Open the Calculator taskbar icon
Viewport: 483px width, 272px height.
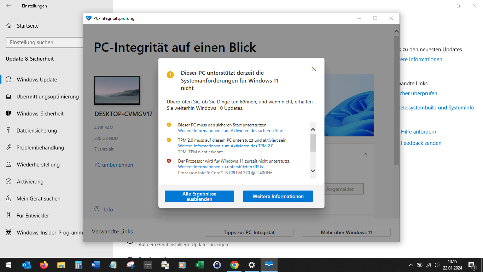coord(78,265)
